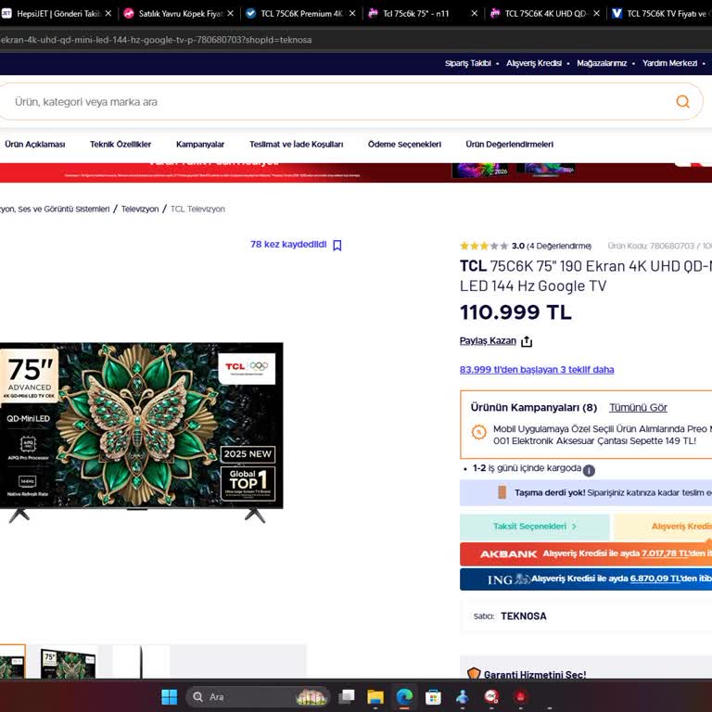Select the third side-view thumbnail
Viewport: 712px width, 712px height.
pyautogui.click(x=141, y=662)
